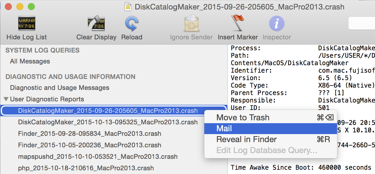The height and width of the screenshot is (174, 375).
Task: Collapse the User Diagnostic Reports section
Action: click(x=6, y=99)
